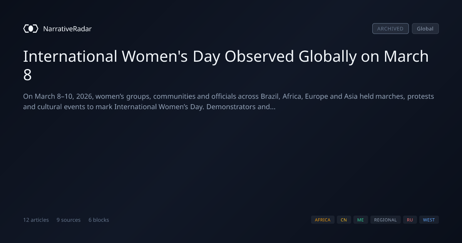Viewport: 462px width, 243px height.
Task: Pick the blue WEST tag
Action: pos(429,220)
